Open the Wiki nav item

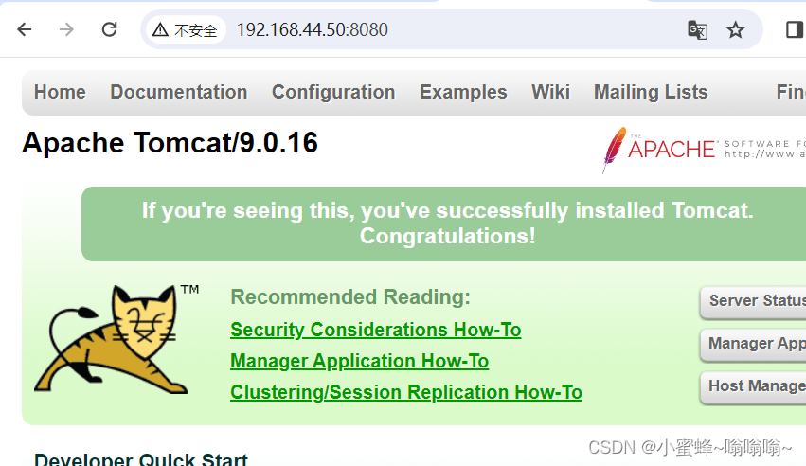(550, 92)
